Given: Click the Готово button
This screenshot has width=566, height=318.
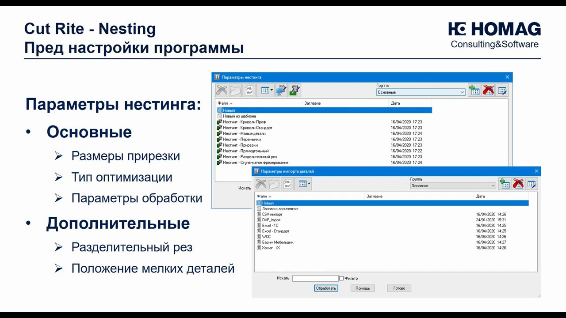Looking at the screenshot, I should coord(399,288).
